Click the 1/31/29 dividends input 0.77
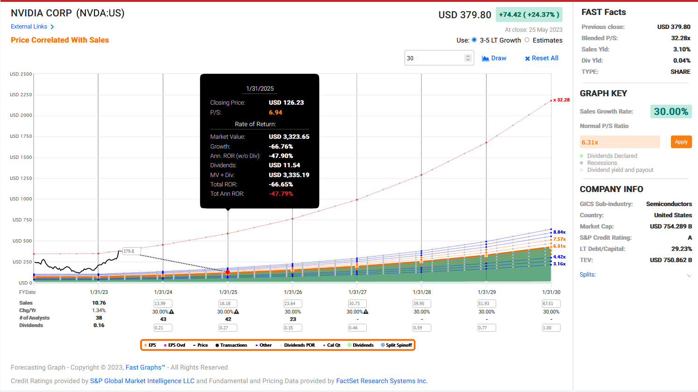This screenshot has height=392, width=698. pyautogui.click(x=486, y=328)
